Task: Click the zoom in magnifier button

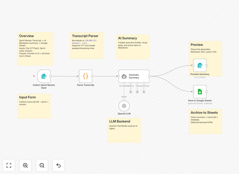Action: 25,165
